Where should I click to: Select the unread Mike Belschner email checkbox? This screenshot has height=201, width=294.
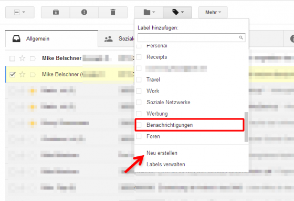pyautogui.click(x=13, y=58)
